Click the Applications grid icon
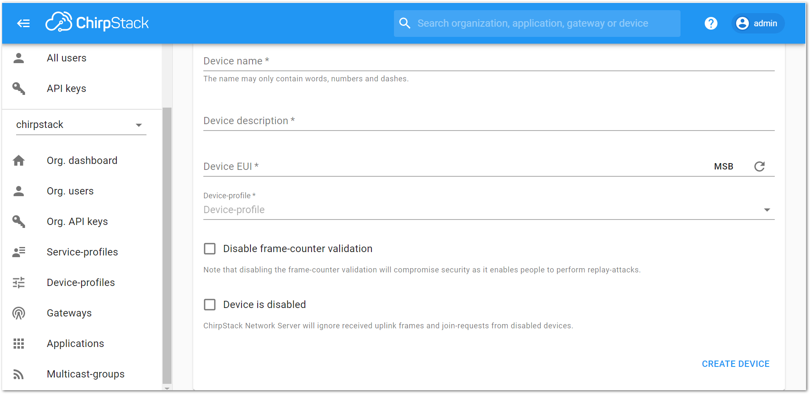810x394 pixels. pyautogui.click(x=19, y=344)
